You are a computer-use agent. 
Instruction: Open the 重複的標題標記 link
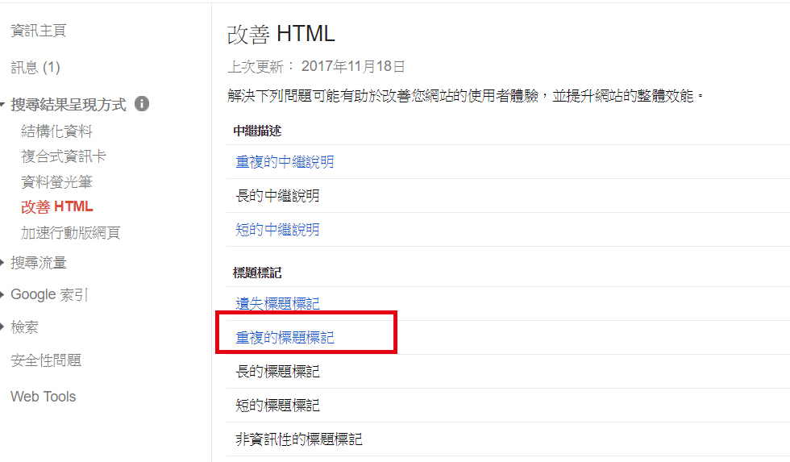click(x=285, y=338)
